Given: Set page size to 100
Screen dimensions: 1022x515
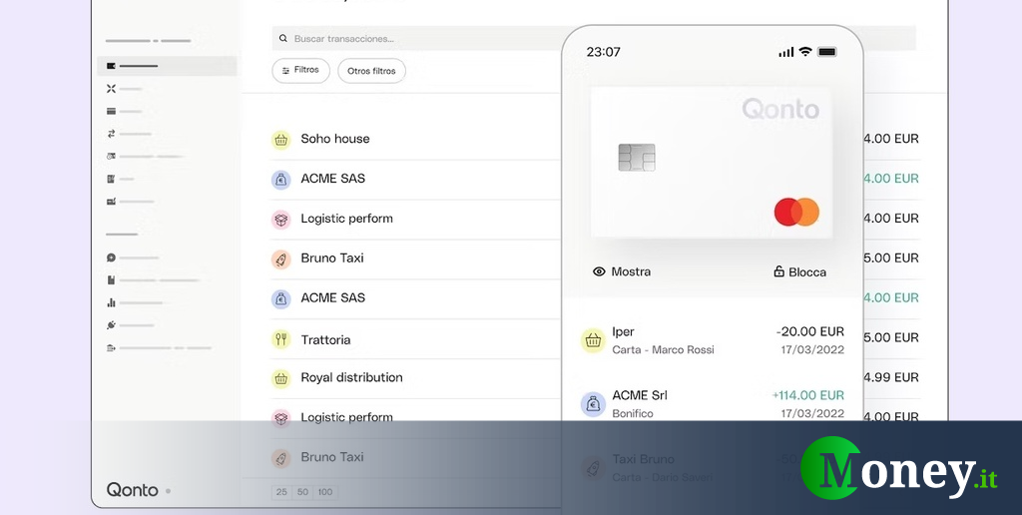Looking at the screenshot, I should click(x=325, y=492).
